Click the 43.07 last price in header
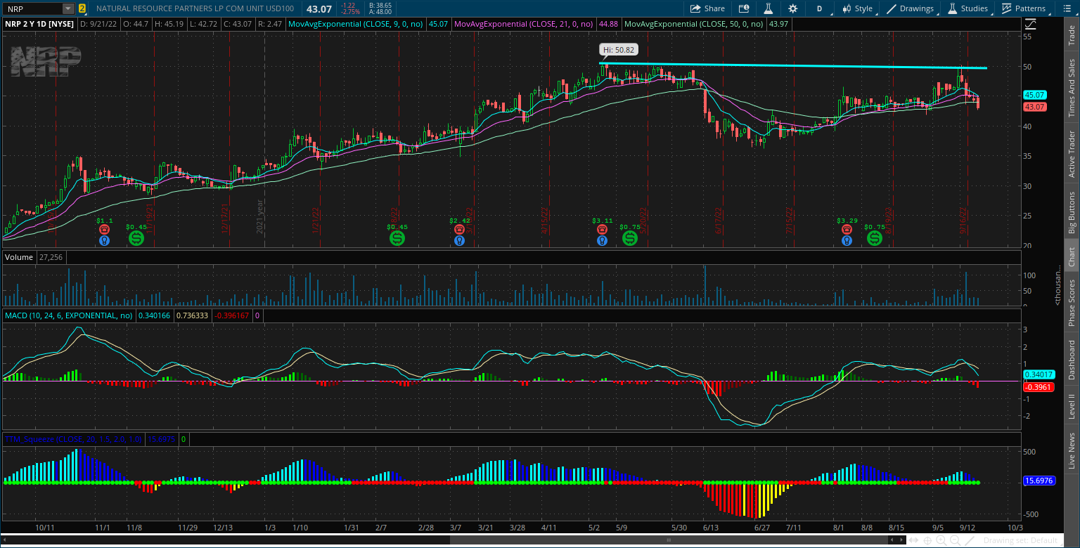Viewport: 1080px width, 548px height. point(319,8)
